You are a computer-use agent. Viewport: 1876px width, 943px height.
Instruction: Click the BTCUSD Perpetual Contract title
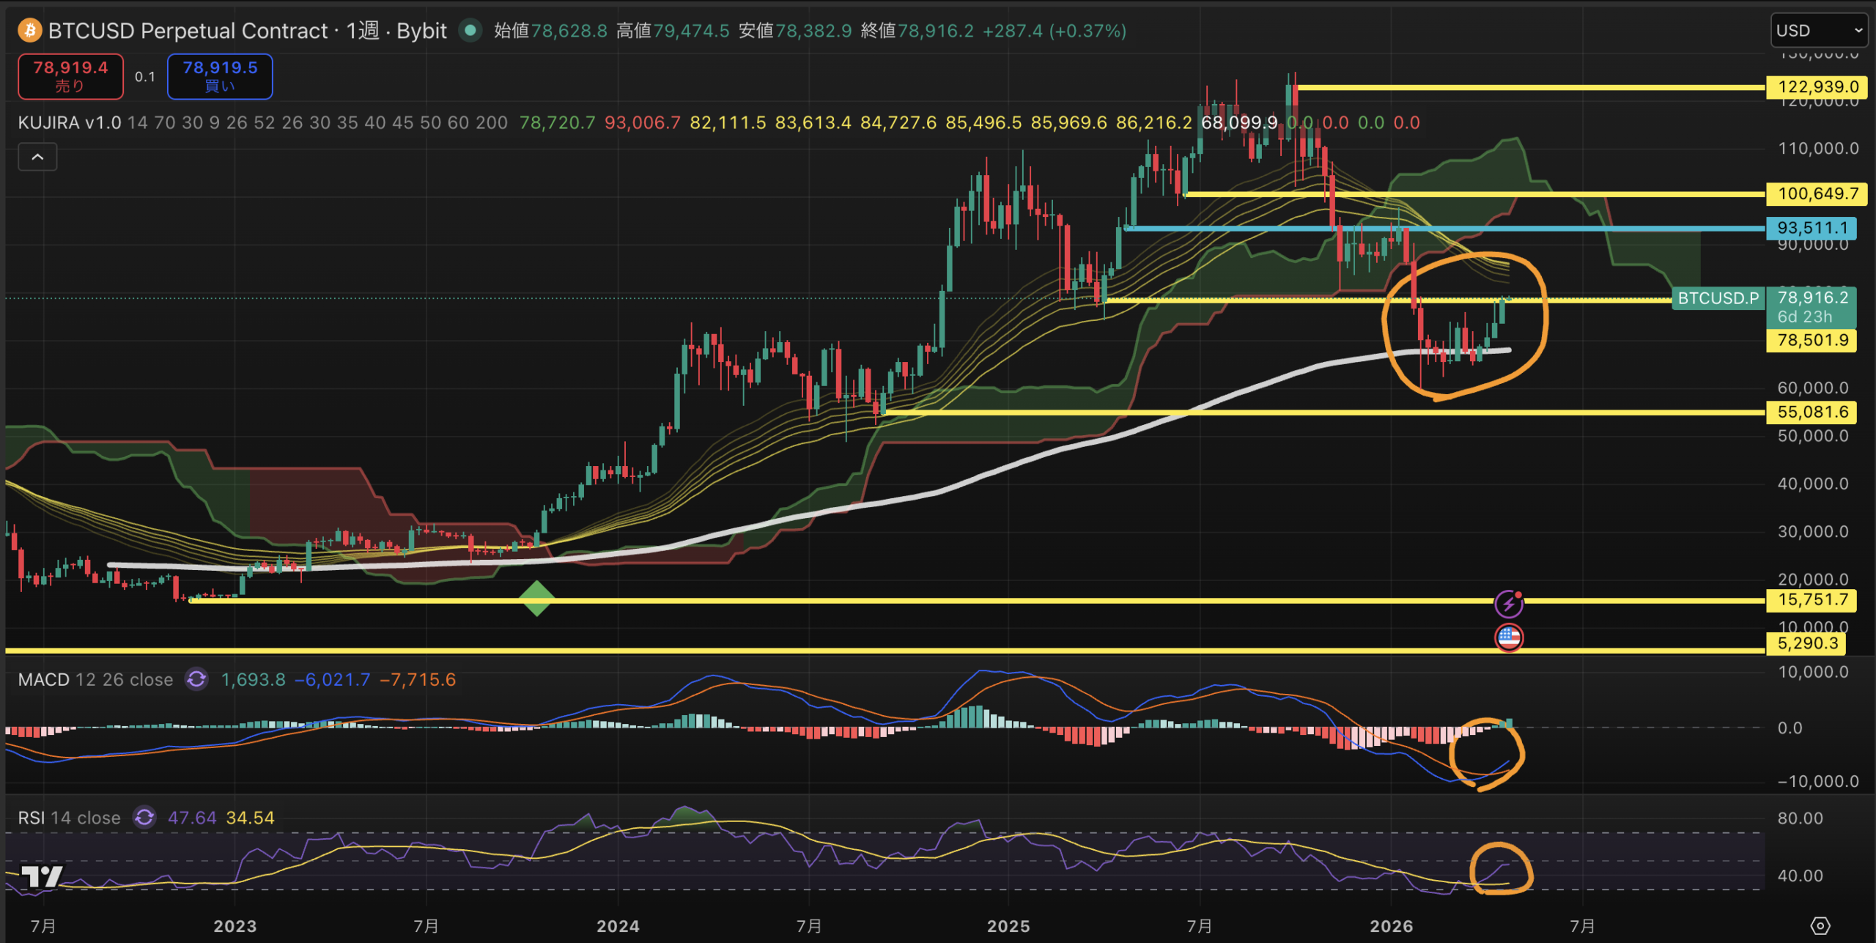(x=188, y=31)
